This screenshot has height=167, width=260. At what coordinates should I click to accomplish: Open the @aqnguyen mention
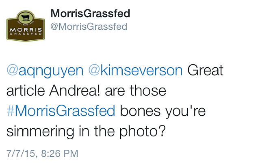44,70
